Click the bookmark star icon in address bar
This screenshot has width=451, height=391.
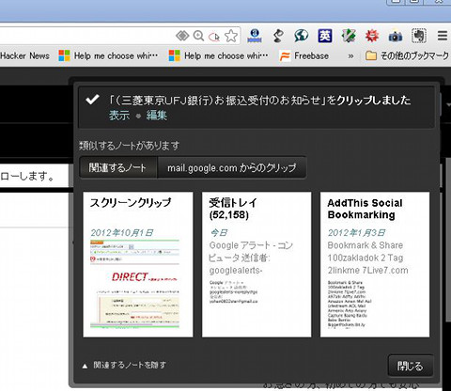coord(231,36)
